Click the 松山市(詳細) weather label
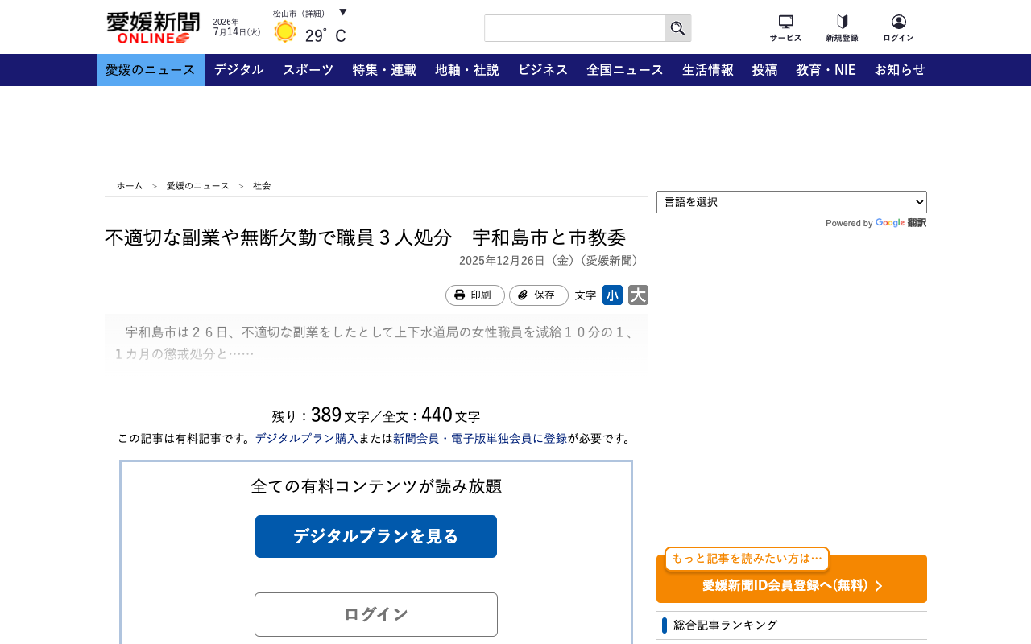 click(299, 14)
